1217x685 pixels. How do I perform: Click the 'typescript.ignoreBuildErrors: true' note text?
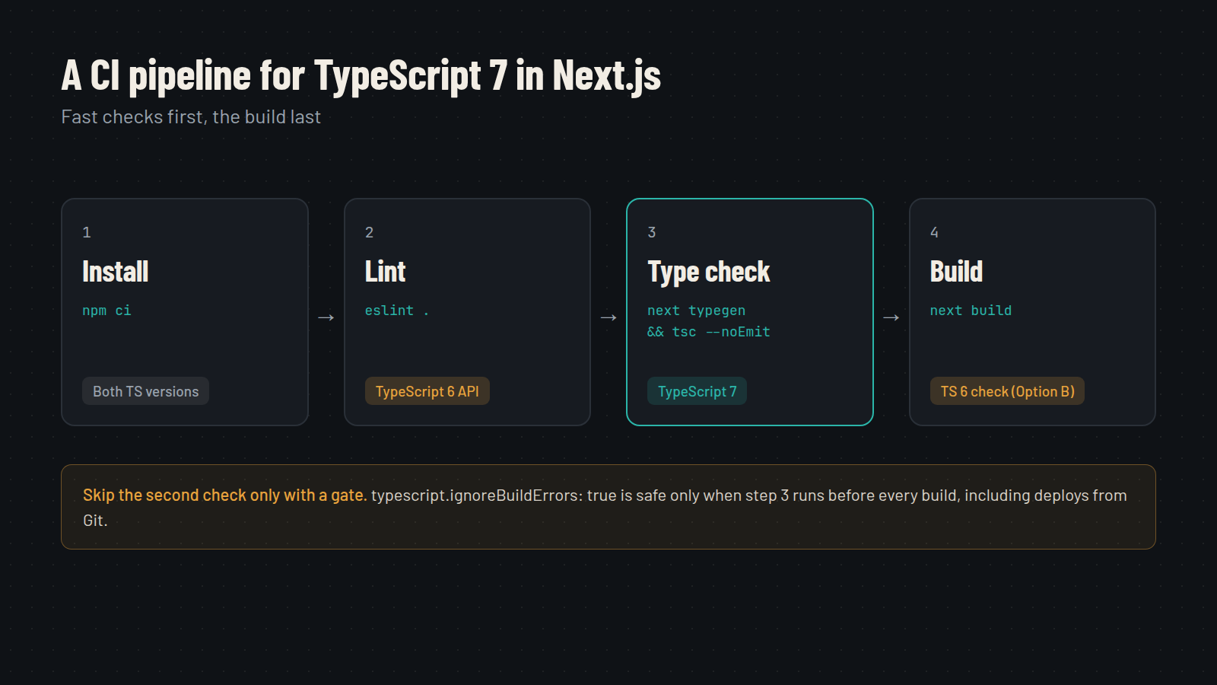tap(494, 495)
